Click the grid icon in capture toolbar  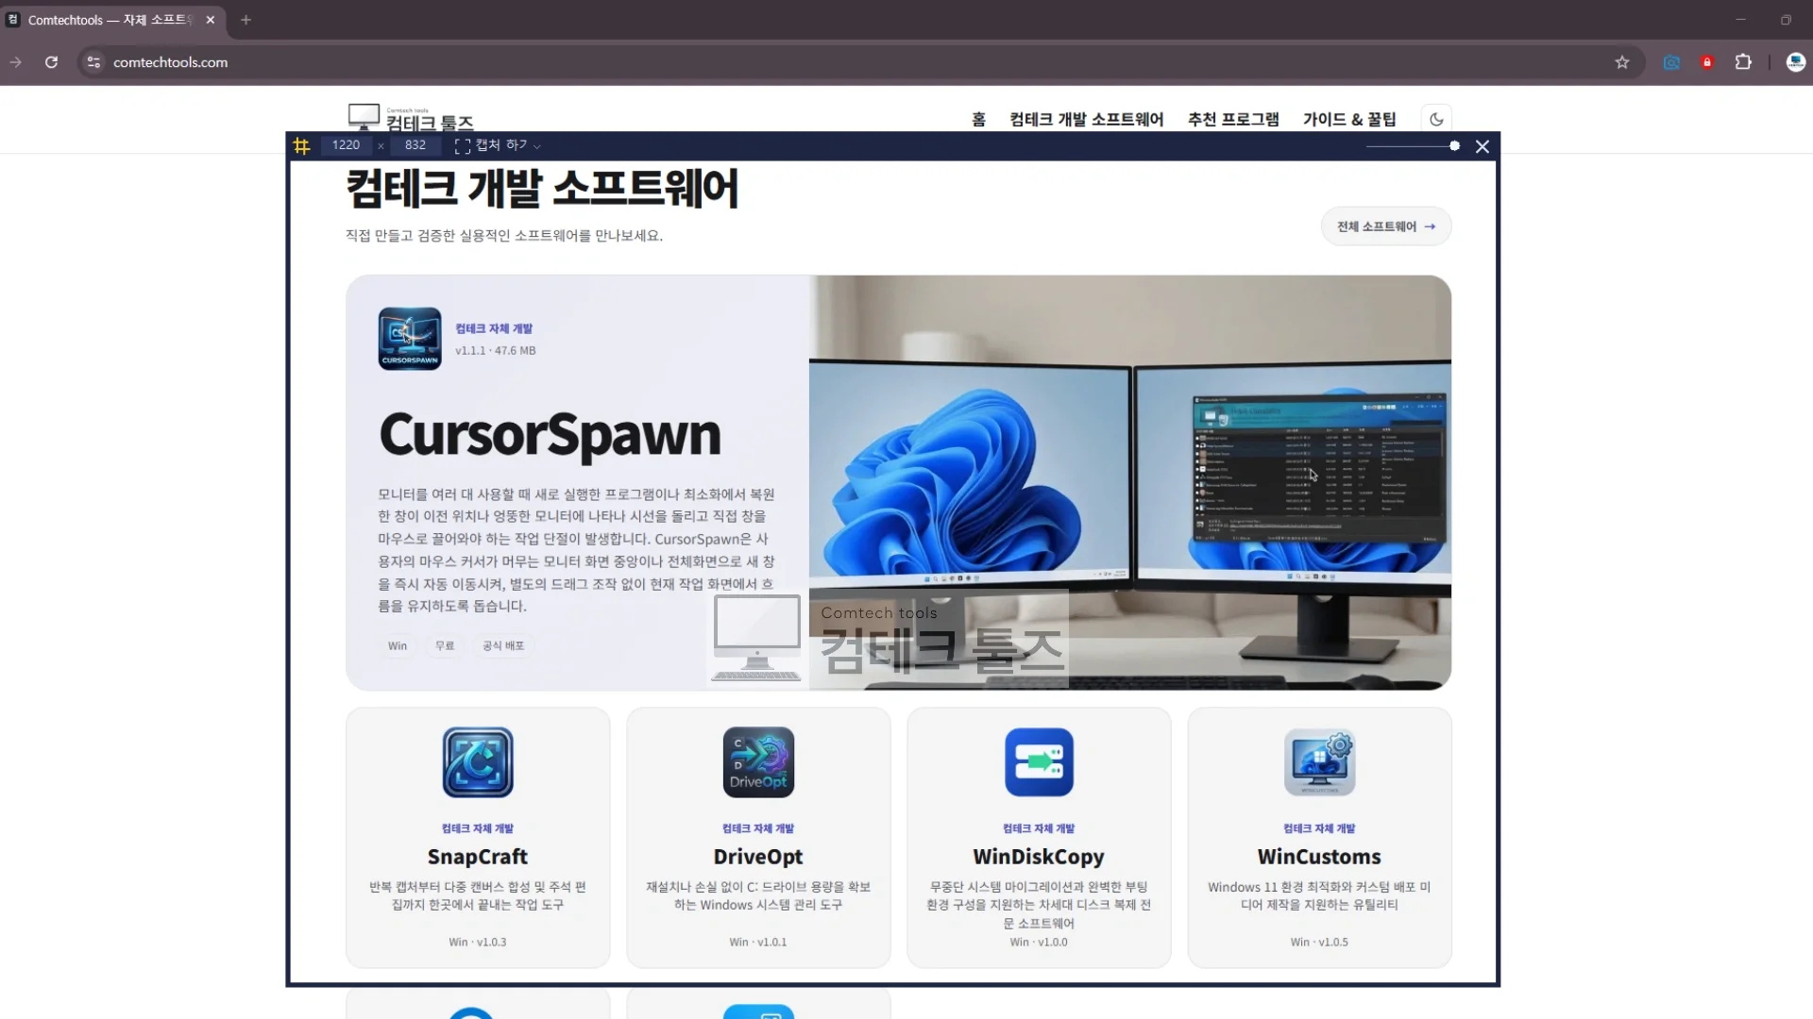coord(301,145)
